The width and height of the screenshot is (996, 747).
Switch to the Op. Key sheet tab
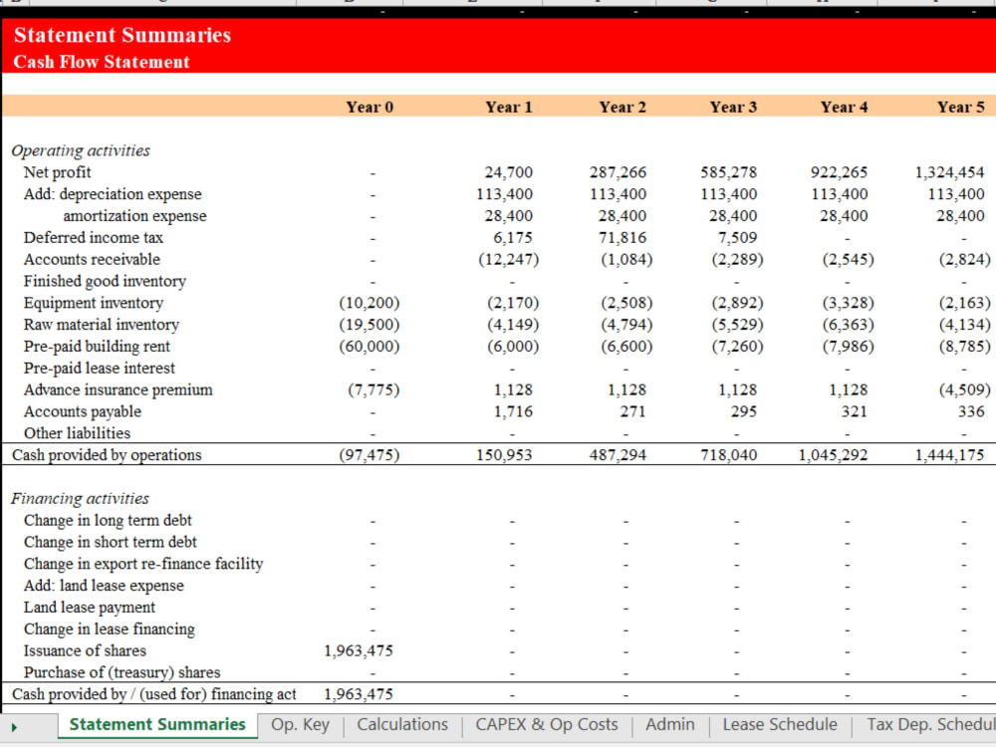pos(300,724)
